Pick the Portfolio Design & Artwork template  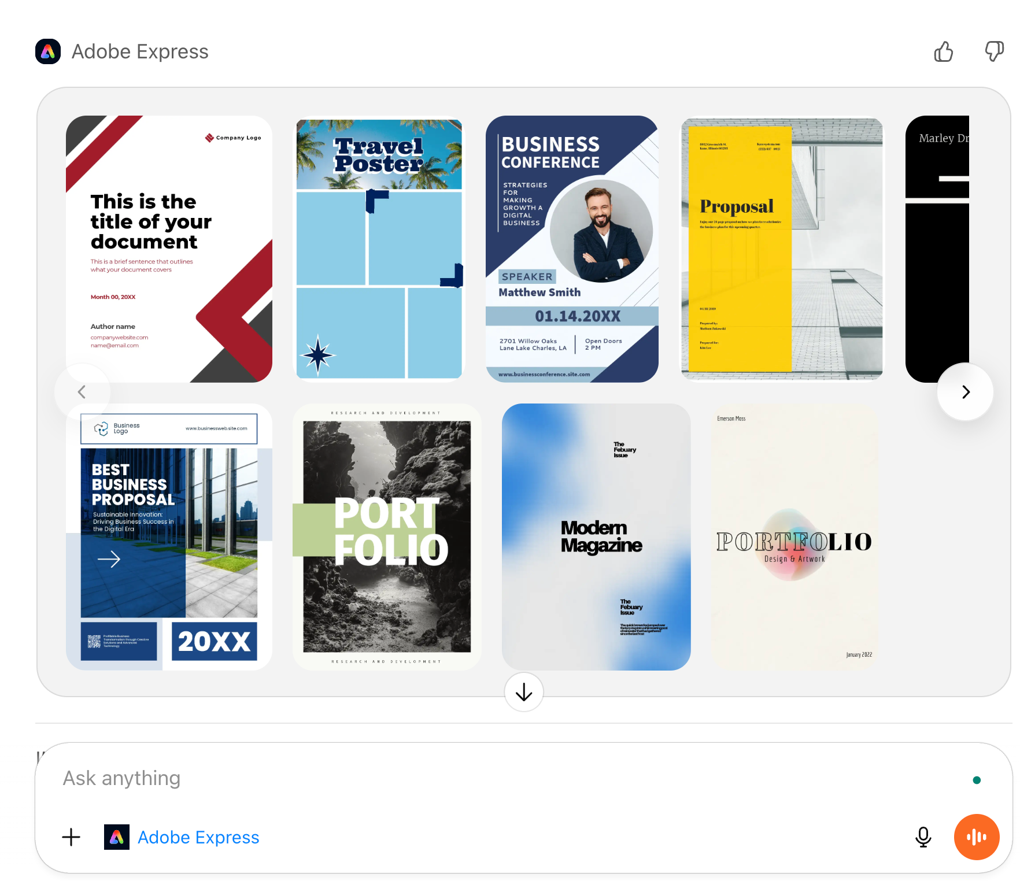coord(794,537)
